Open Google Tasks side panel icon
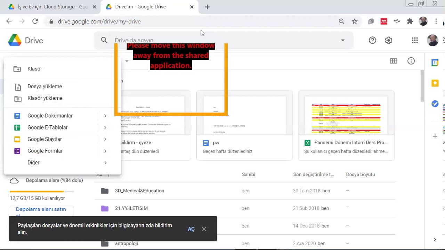The image size is (445, 250). click(435, 104)
